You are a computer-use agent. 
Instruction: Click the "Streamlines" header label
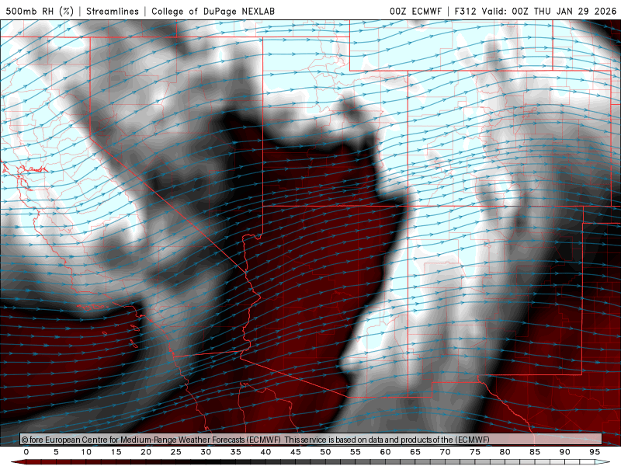[x=113, y=11]
